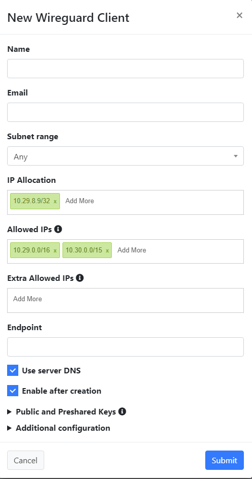Click Add More in Allowed IPs field
Screen dimensions: 252x479
click(x=132, y=250)
